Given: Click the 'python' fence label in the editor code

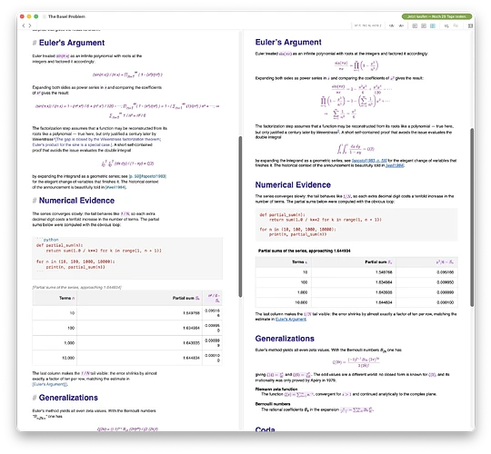Looking at the screenshot, I should (51, 240).
